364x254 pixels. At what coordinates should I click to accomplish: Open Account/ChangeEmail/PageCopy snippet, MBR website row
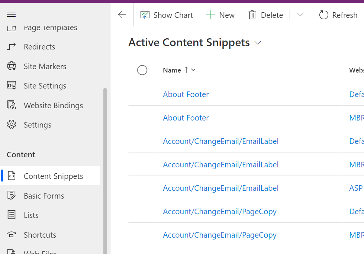pyautogui.click(x=220, y=235)
